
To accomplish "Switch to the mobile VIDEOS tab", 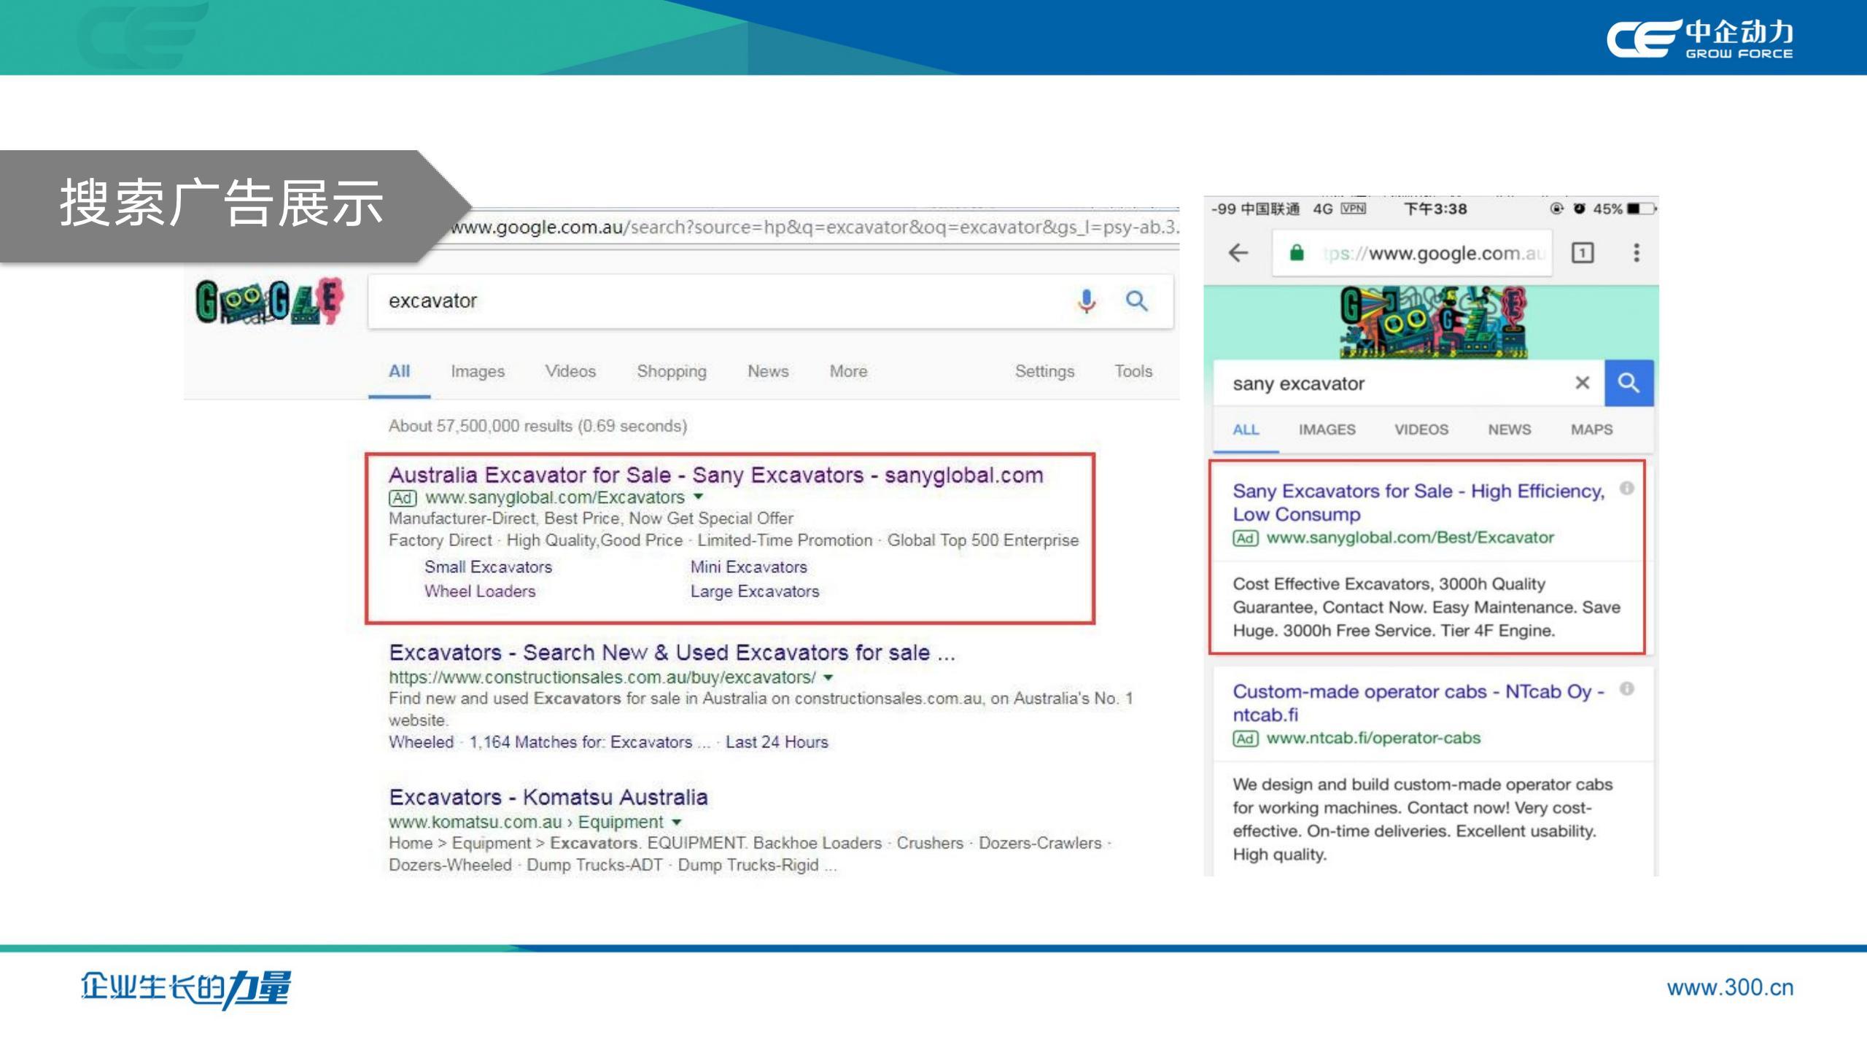I will coord(1421,429).
